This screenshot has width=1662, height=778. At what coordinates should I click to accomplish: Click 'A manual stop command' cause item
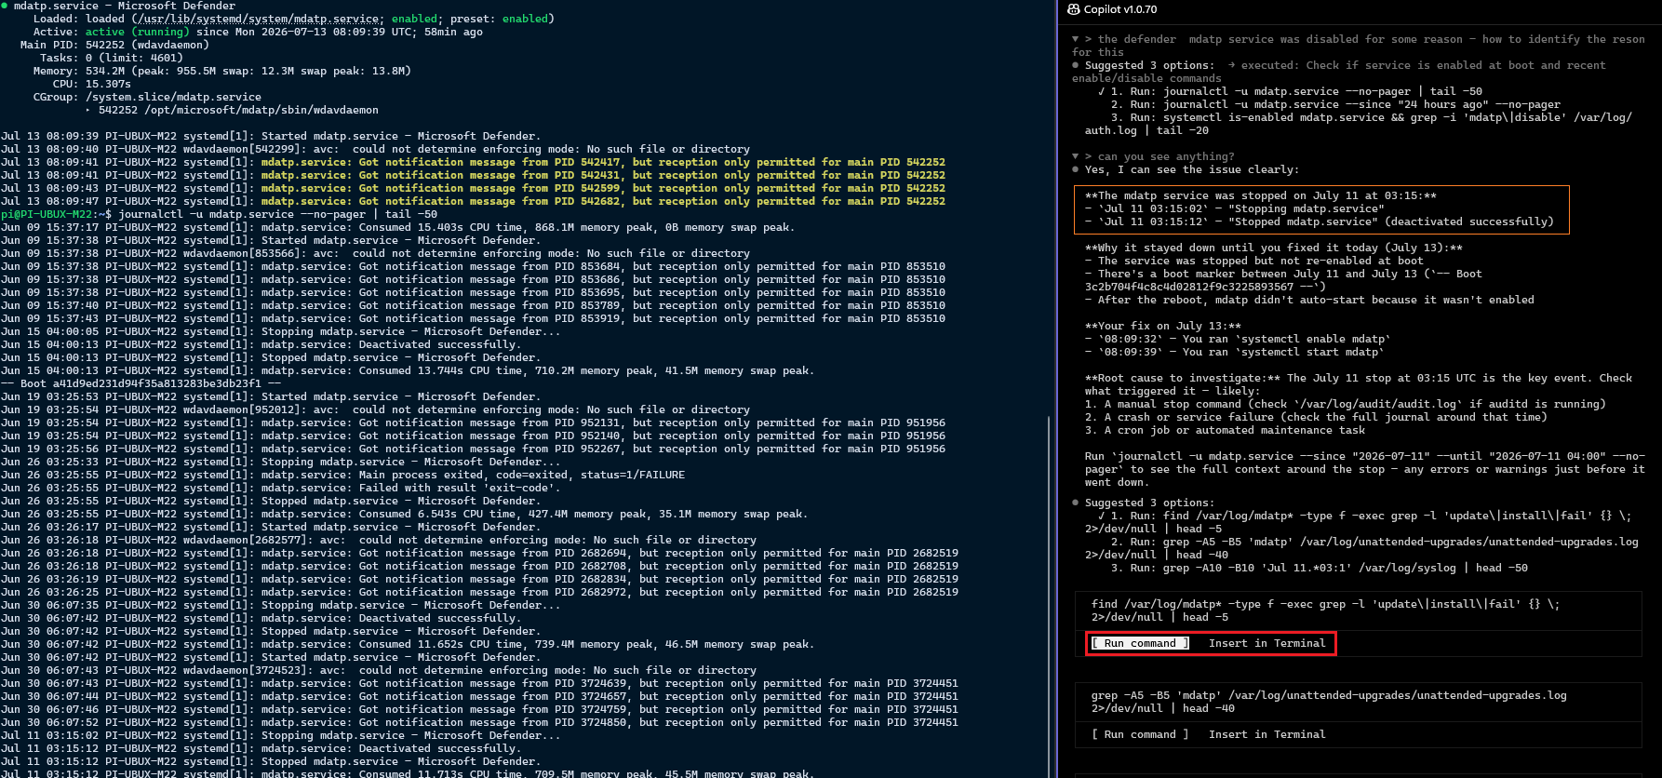coord(1346,404)
